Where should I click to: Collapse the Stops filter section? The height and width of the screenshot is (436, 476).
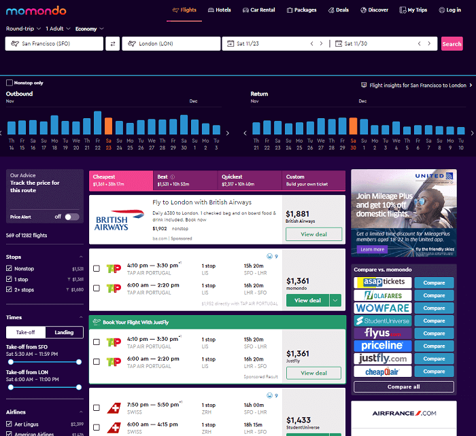[81, 257]
